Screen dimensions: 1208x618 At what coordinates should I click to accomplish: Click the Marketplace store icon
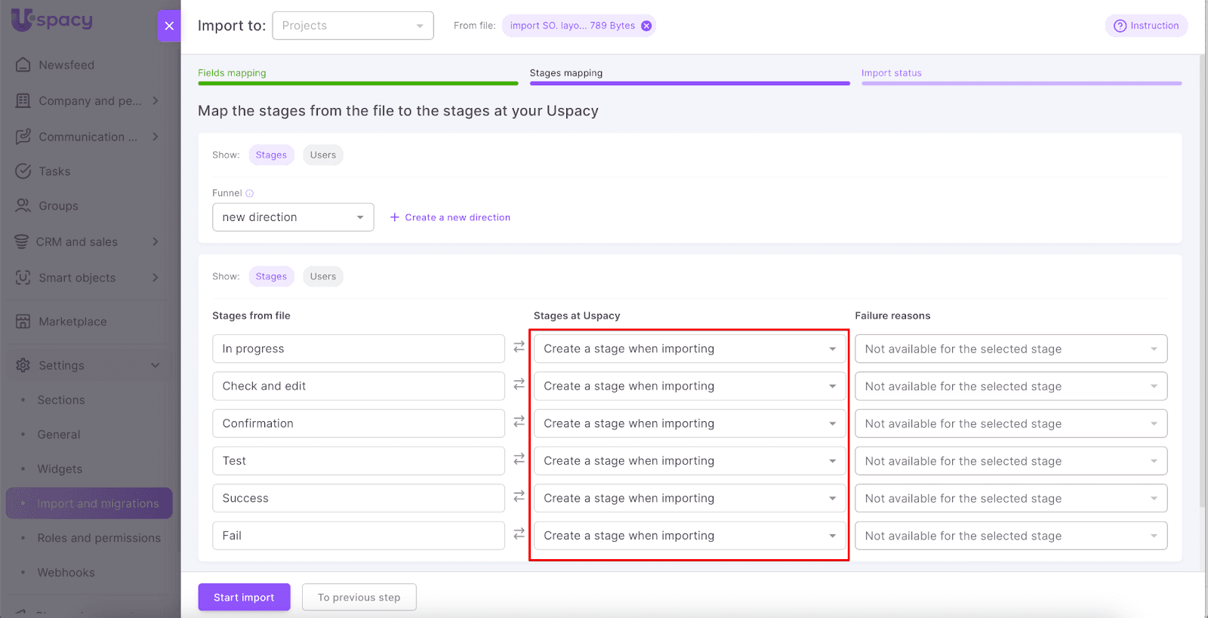(x=23, y=321)
